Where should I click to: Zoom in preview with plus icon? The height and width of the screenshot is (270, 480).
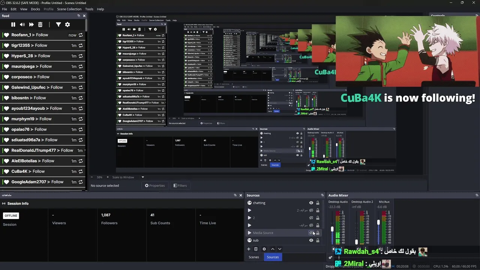(108, 177)
